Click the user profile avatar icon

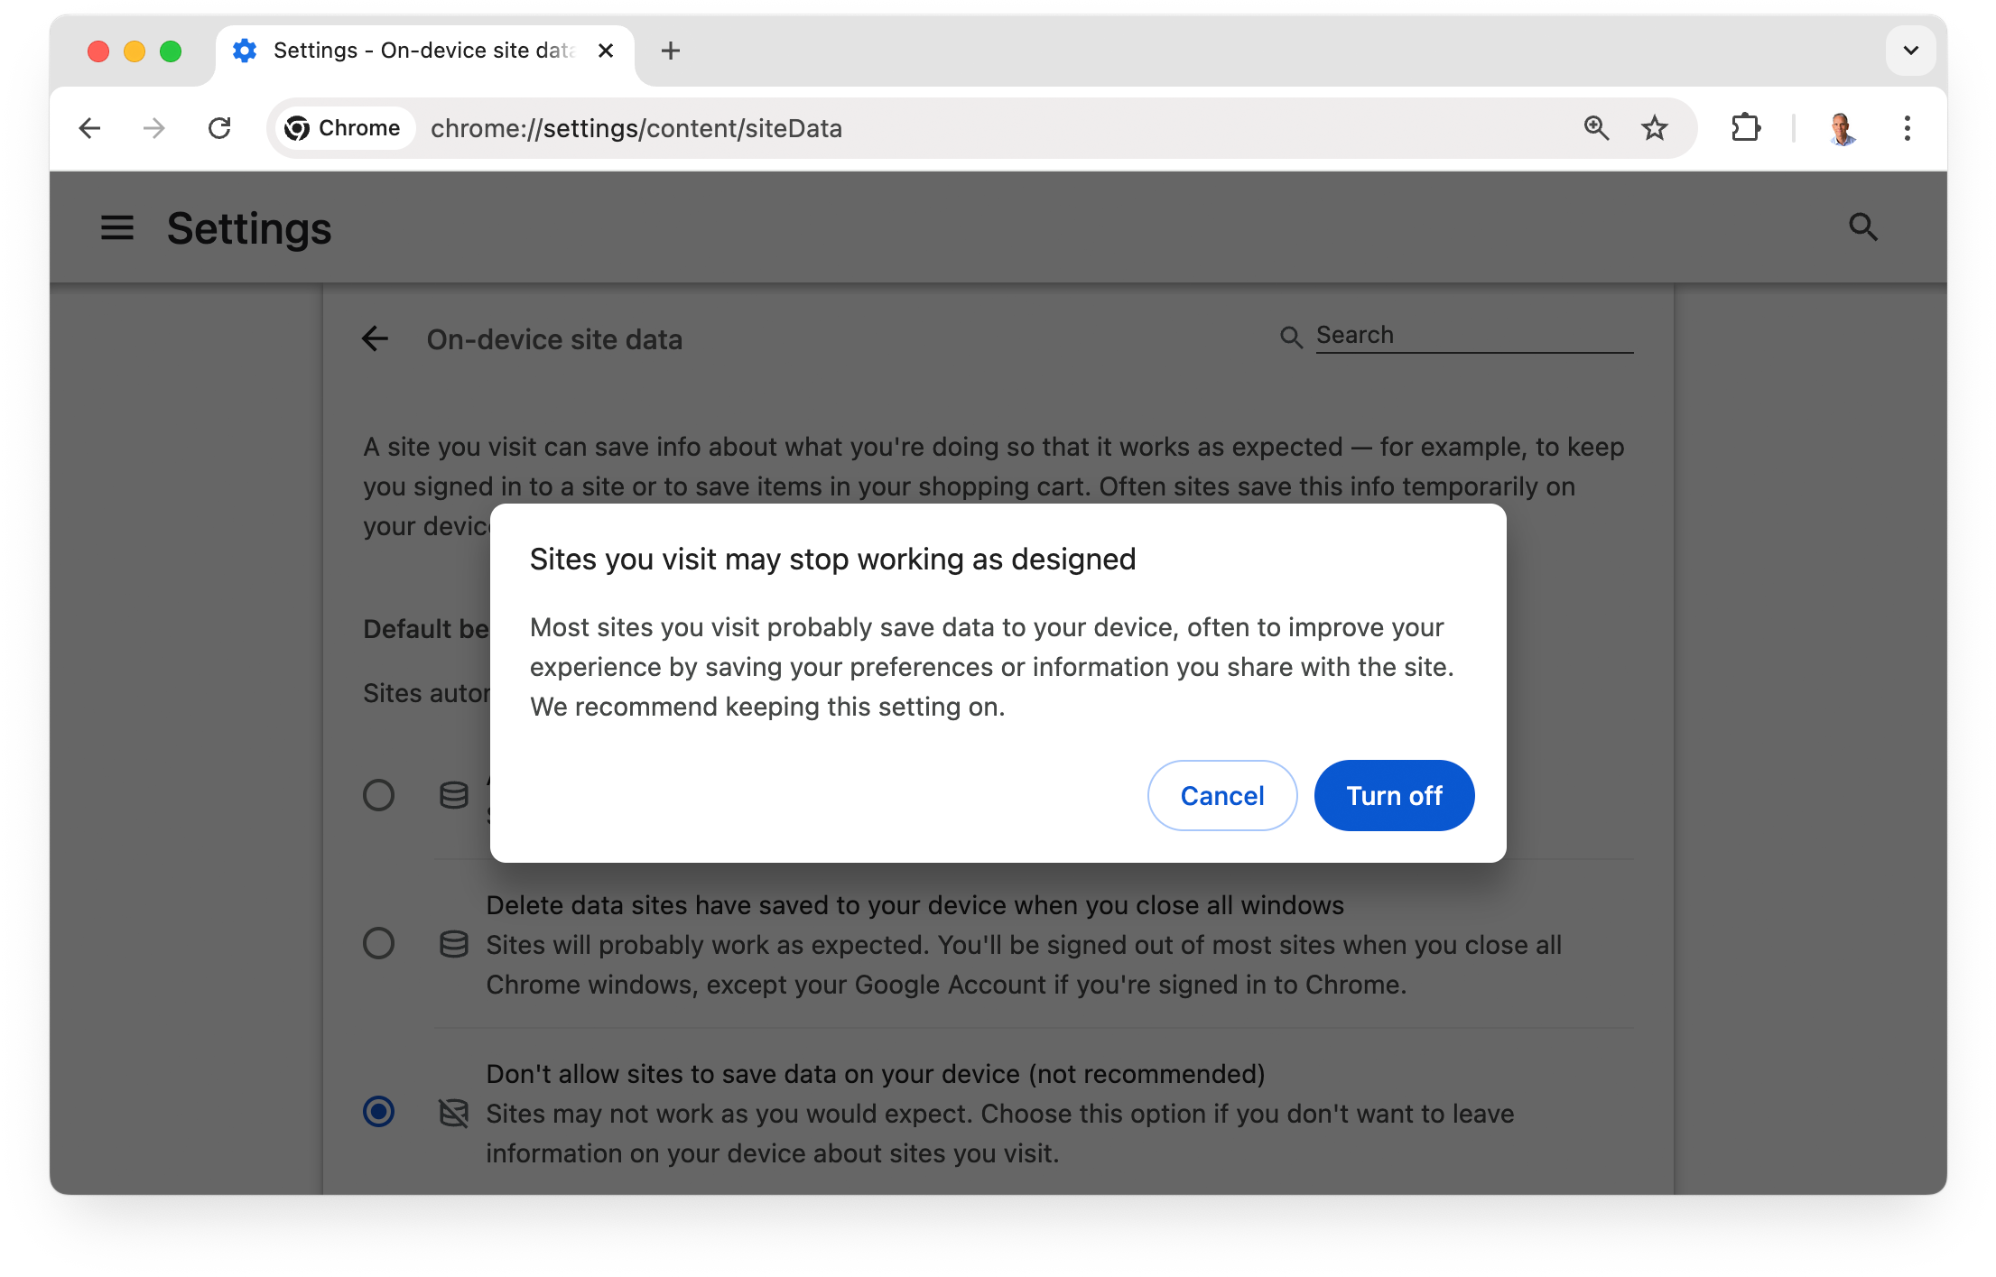pos(1839,128)
